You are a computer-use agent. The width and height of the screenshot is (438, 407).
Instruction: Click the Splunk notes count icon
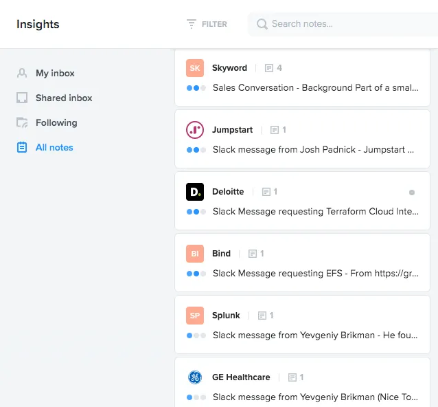click(x=262, y=316)
